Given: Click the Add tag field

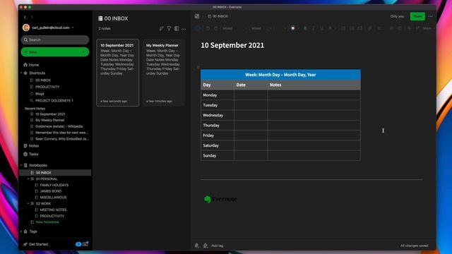Looking at the screenshot, I should pyautogui.click(x=218, y=246).
